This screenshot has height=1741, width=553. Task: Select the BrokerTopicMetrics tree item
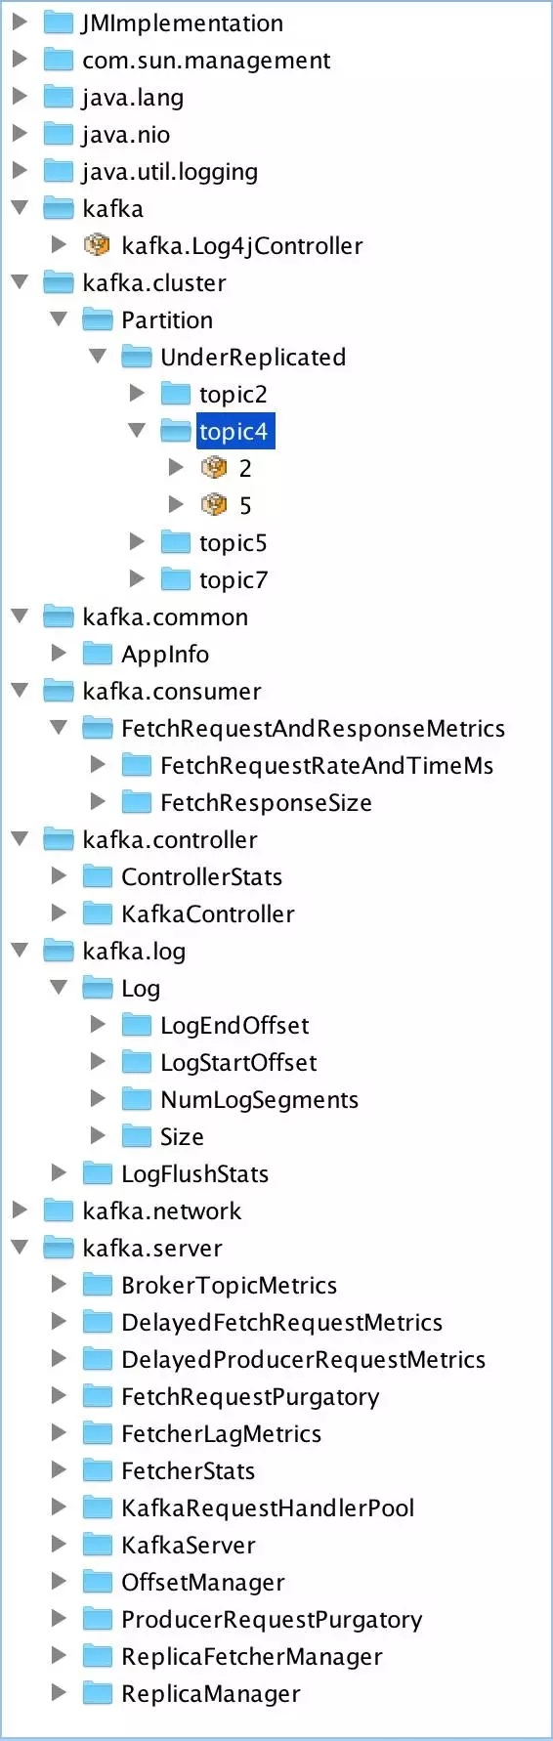229,1285
